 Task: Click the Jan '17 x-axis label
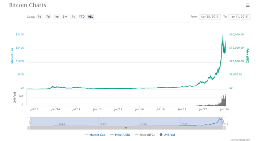182,109
